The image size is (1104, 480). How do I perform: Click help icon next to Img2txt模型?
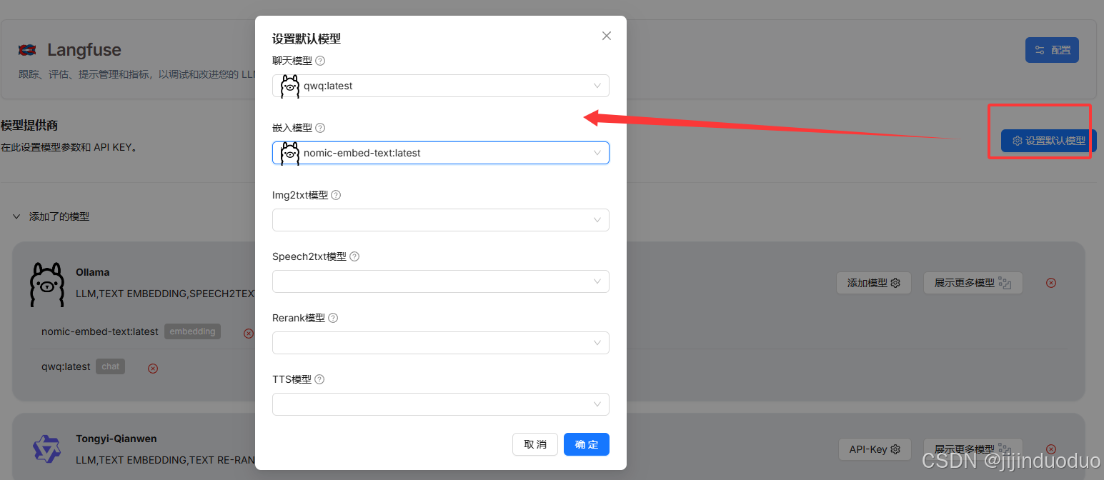click(336, 195)
